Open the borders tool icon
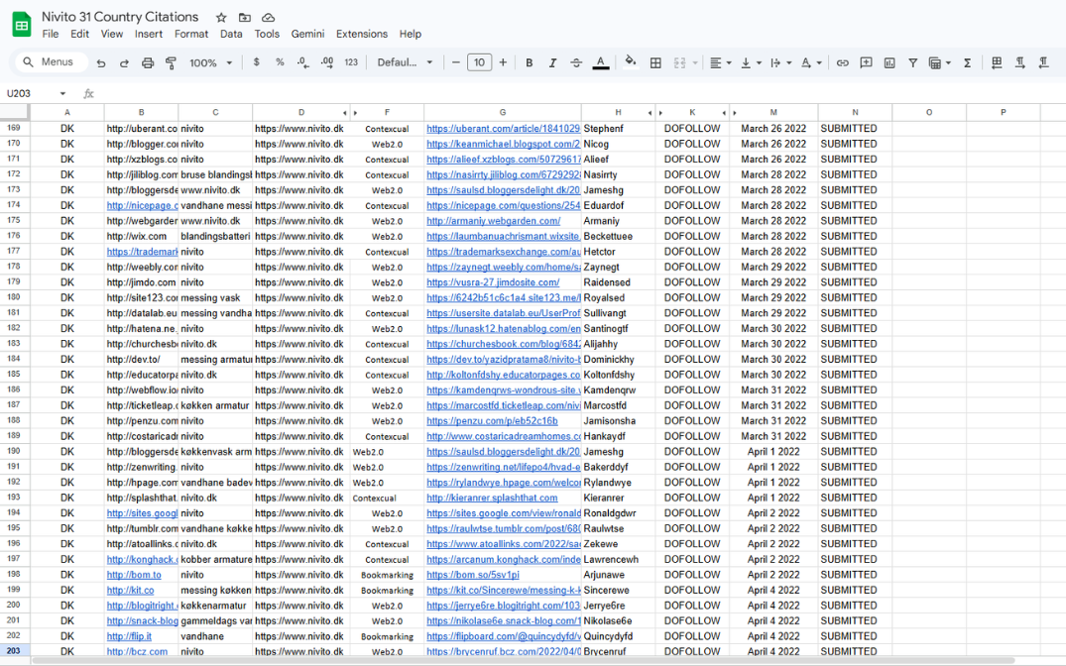The image size is (1066, 666). (655, 62)
